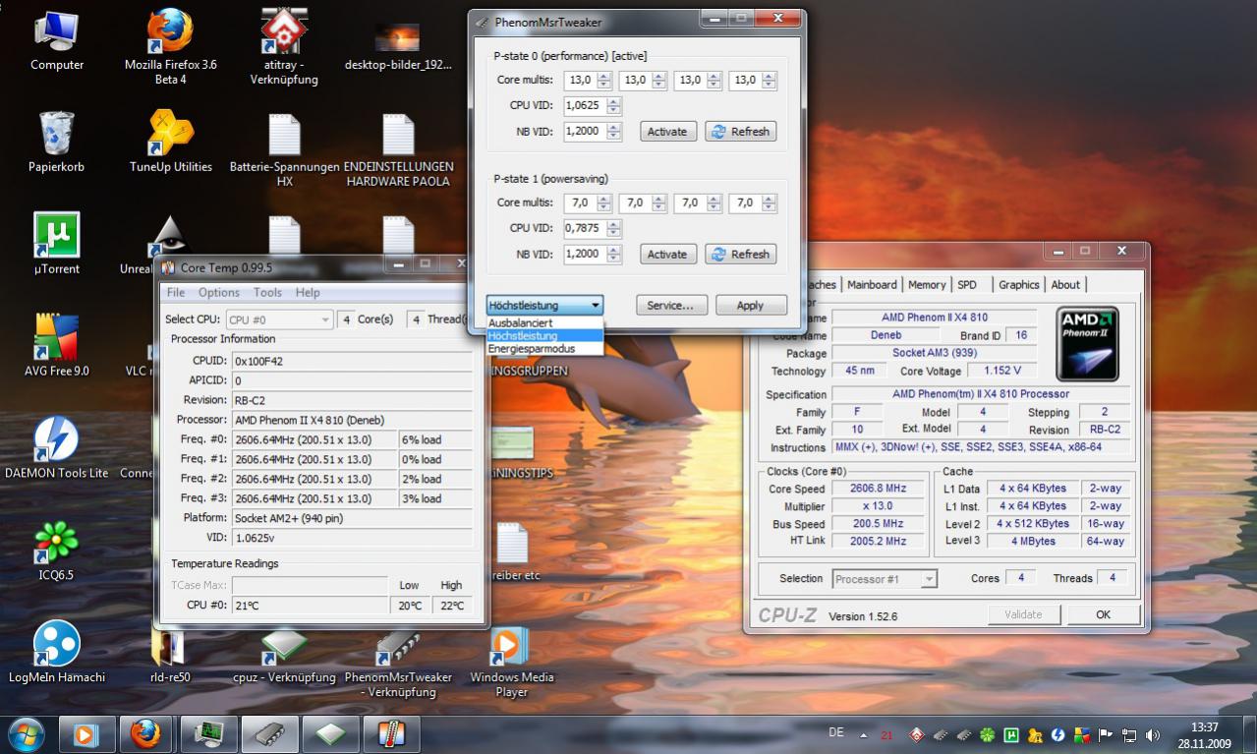Click the volume speaker tray icon
Screen dimensions: 1257x754
1152,734
